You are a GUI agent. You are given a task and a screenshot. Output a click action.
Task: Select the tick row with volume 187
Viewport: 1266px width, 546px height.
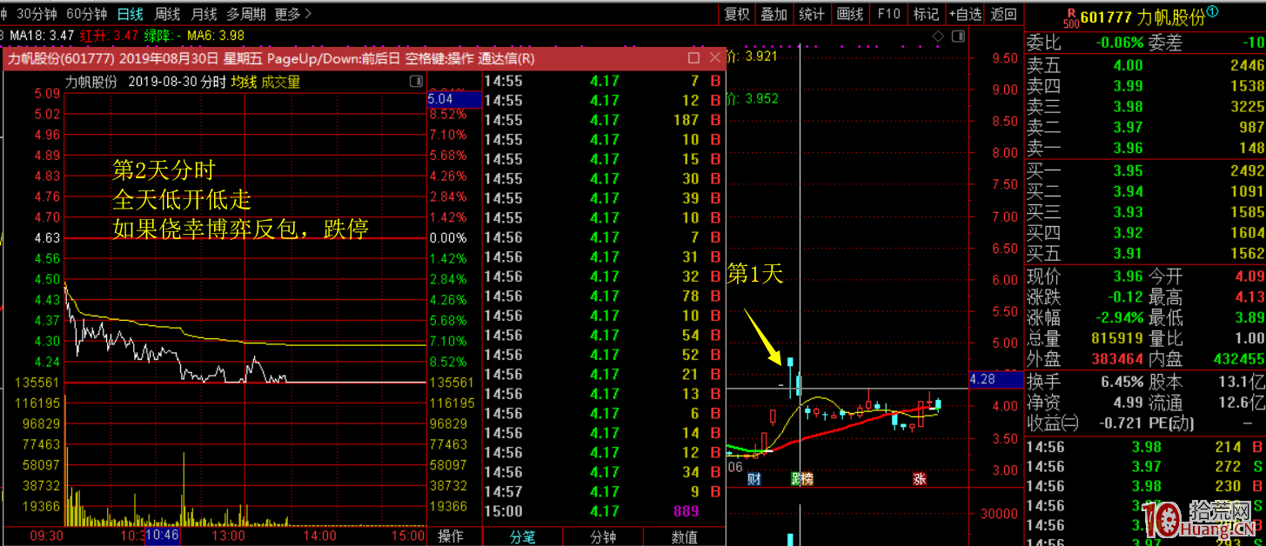coord(603,120)
